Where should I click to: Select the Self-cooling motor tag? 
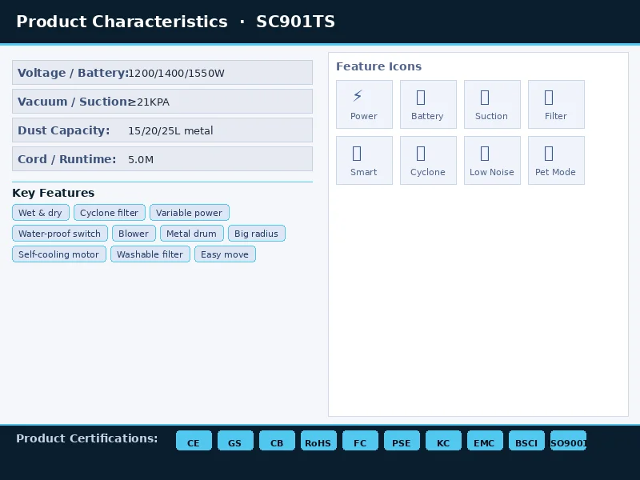point(58,254)
